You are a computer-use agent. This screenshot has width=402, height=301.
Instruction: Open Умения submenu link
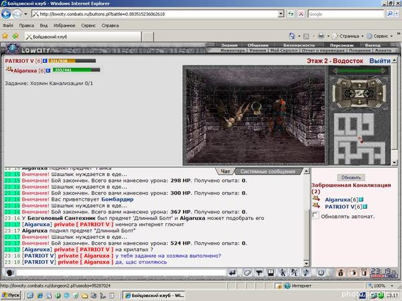click(258, 50)
